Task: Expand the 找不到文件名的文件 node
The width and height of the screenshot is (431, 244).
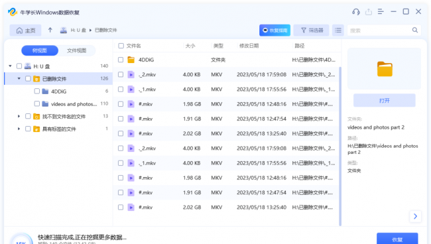Action: [19, 116]
